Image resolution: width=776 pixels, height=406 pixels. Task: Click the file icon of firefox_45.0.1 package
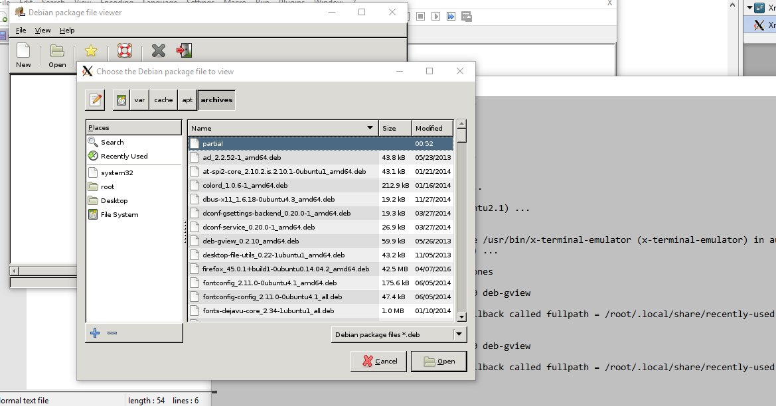tap(194, 269)
